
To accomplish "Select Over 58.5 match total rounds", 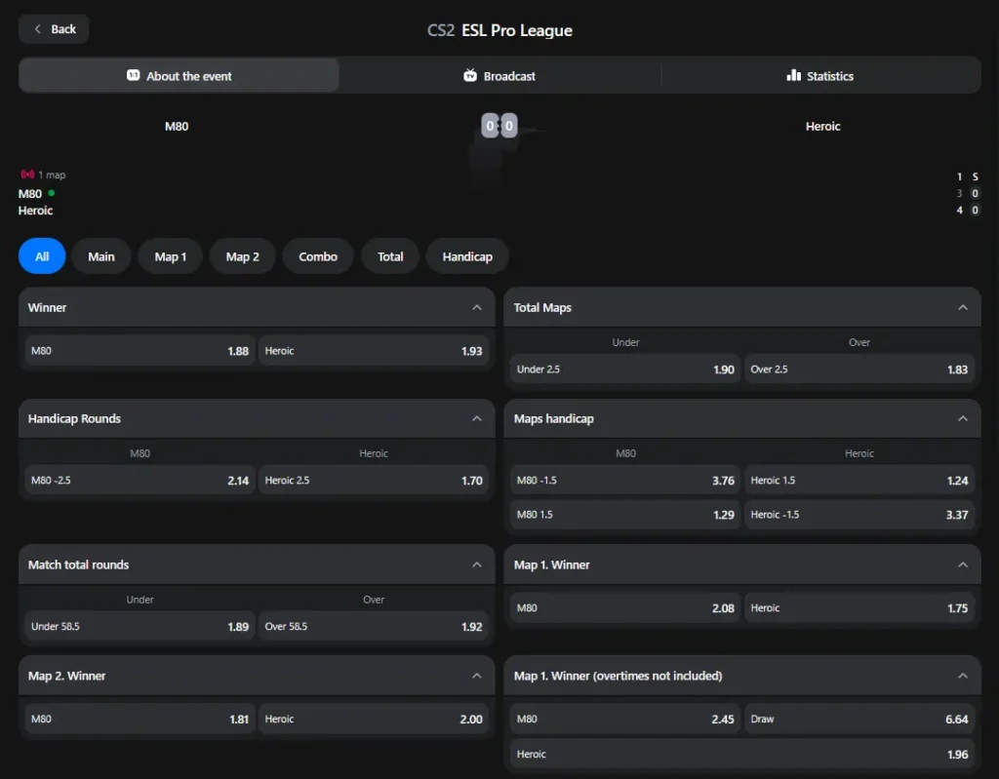I will pos(373,626).
